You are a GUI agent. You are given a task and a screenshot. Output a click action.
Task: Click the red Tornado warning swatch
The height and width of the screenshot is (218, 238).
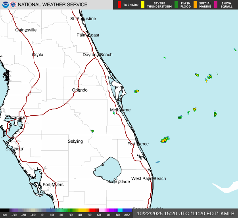[x=119, y=5]
